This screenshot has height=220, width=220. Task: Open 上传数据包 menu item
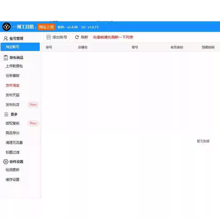(14, 66)
